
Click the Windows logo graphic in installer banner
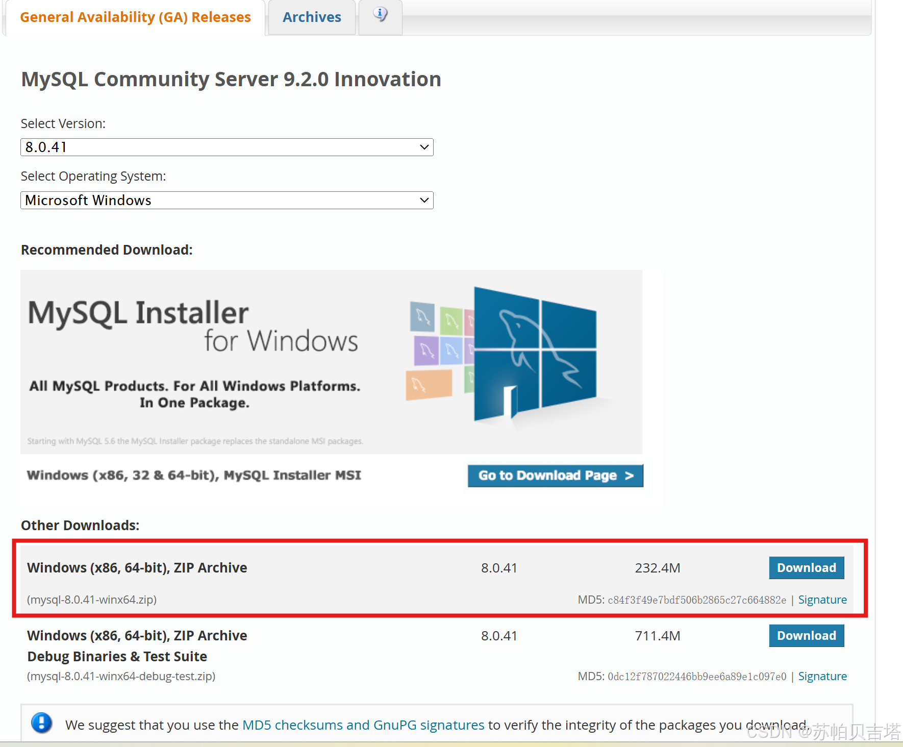pos(535,353)
